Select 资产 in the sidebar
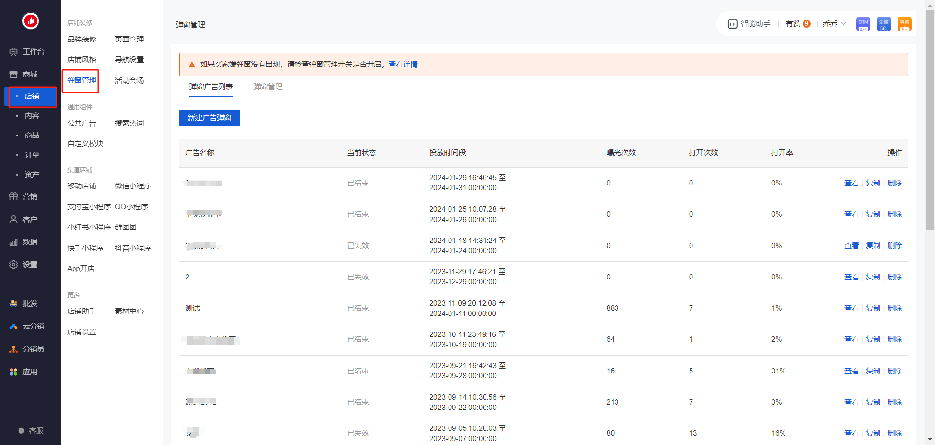The width and height of the screenshot is (935, 445). tap(32, 175)
